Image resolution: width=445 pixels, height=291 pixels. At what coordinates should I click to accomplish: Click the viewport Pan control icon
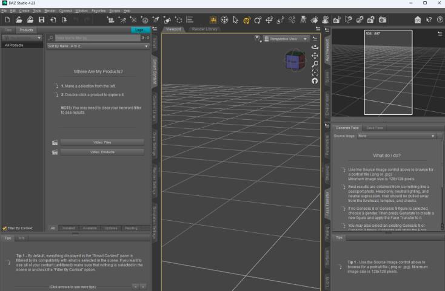[315, 56]
